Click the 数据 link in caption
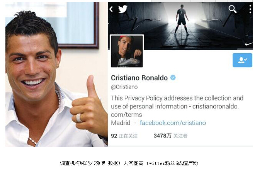The image size is (255, 170). click(x=113, y=163)
